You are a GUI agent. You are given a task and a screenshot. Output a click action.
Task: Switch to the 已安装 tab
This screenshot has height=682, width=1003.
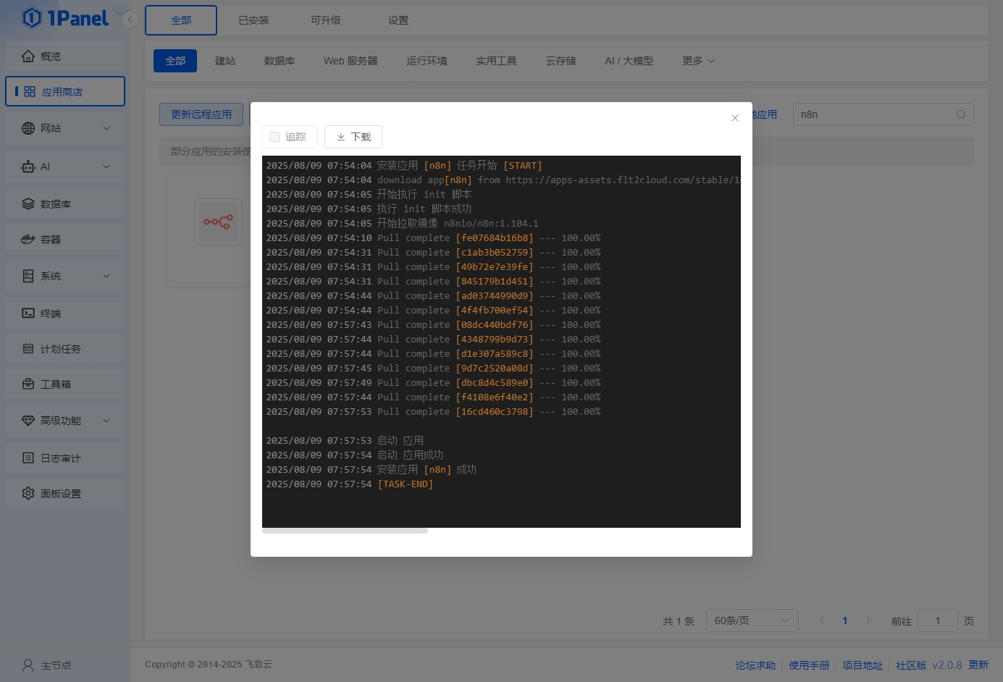tap(253, 20)
